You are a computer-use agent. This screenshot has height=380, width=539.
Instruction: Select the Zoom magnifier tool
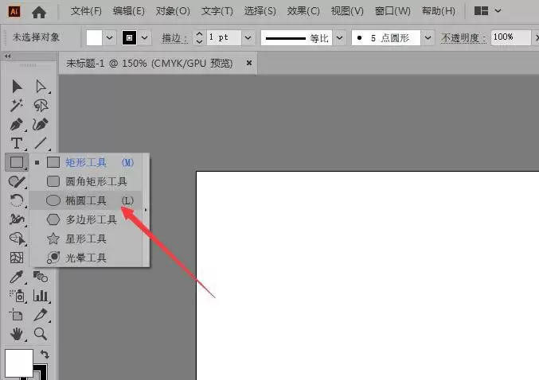(x=41, y=333)
